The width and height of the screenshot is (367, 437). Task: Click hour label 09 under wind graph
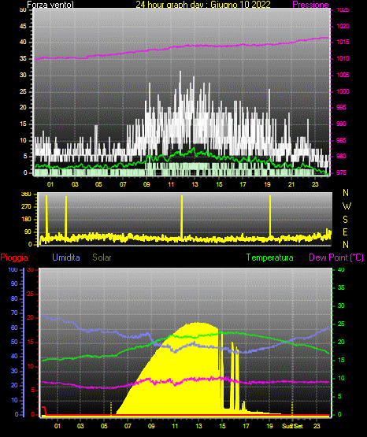146,184
